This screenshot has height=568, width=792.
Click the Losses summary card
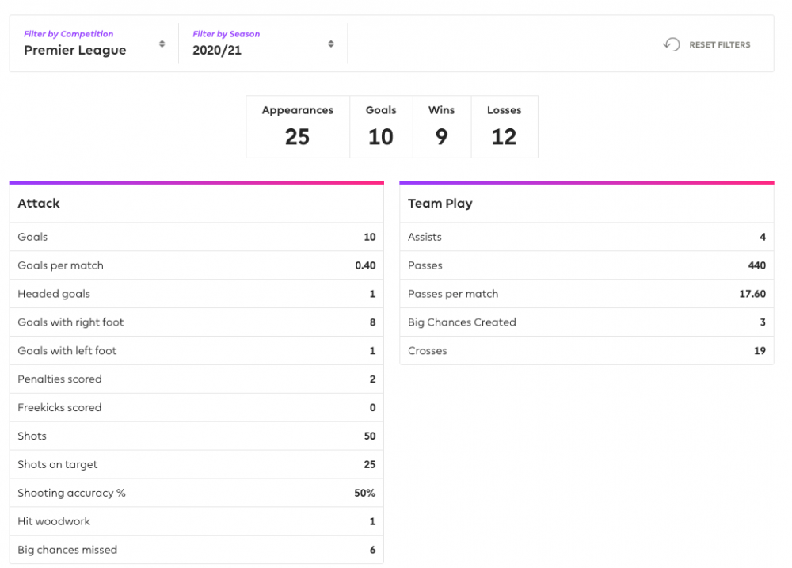pyautogui.click(x=504, y=127)
